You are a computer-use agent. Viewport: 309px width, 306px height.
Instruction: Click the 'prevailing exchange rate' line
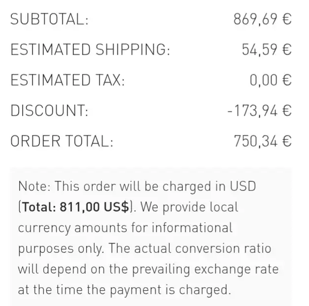[148, 269]
